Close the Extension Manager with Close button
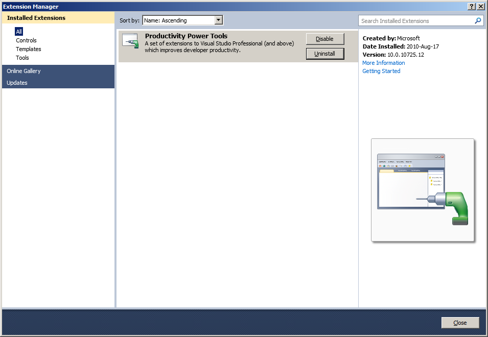This screenshot has height=337, width=488. pyautogui.click(x=460, y=323)
